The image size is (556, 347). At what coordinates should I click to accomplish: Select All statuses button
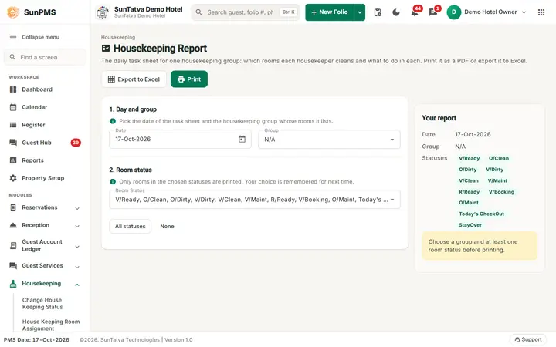pyautogui.click(x=131, y=226)
